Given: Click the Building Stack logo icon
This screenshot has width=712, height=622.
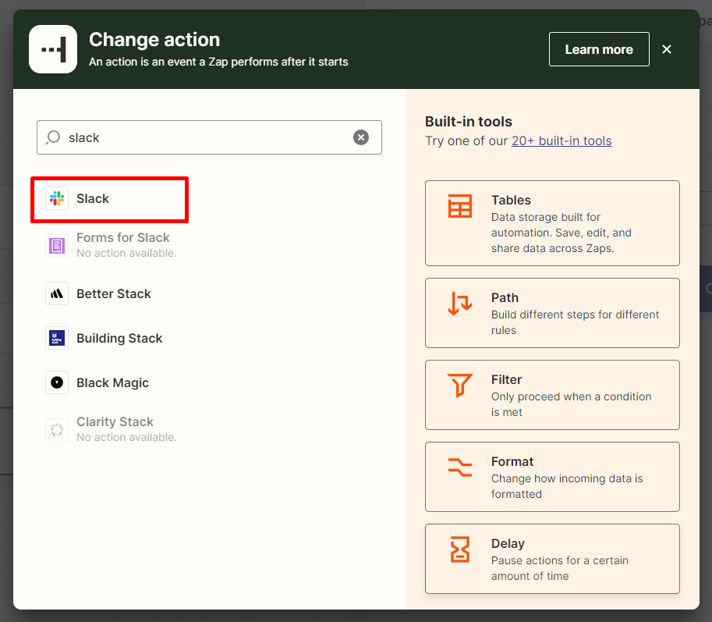Looking at the screenshot, I should coord(57,338).
